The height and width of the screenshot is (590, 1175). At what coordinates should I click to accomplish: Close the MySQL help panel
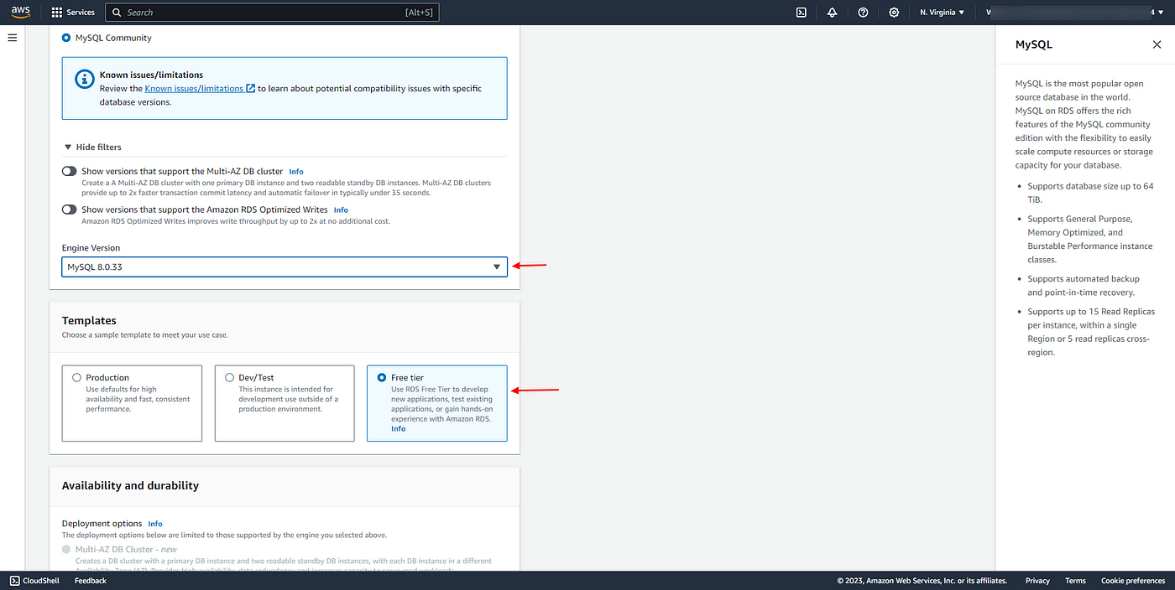[1157, 44]
